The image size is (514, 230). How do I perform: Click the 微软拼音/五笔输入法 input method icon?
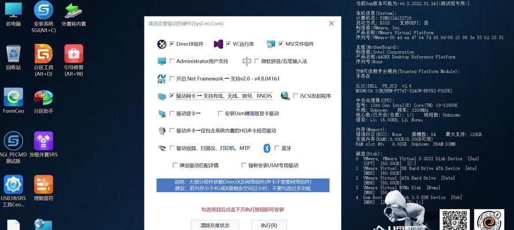tap(246, 62)
